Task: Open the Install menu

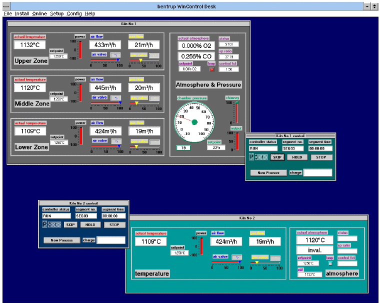Action: [x=22, y=13]
